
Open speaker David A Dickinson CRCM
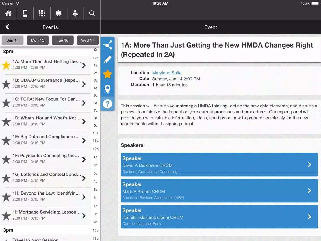pyautogui.click(x=219, y=165)
